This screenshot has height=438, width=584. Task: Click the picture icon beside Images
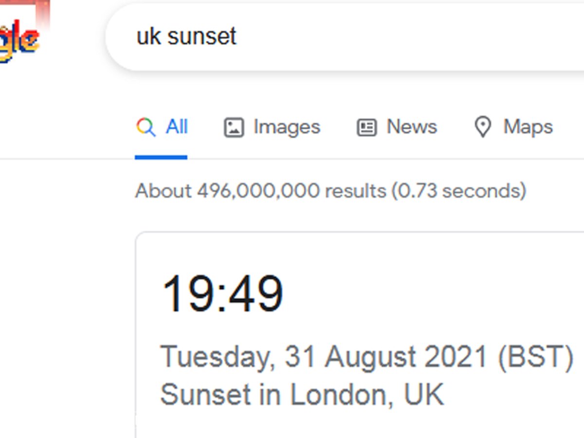[x=234, y=128]
